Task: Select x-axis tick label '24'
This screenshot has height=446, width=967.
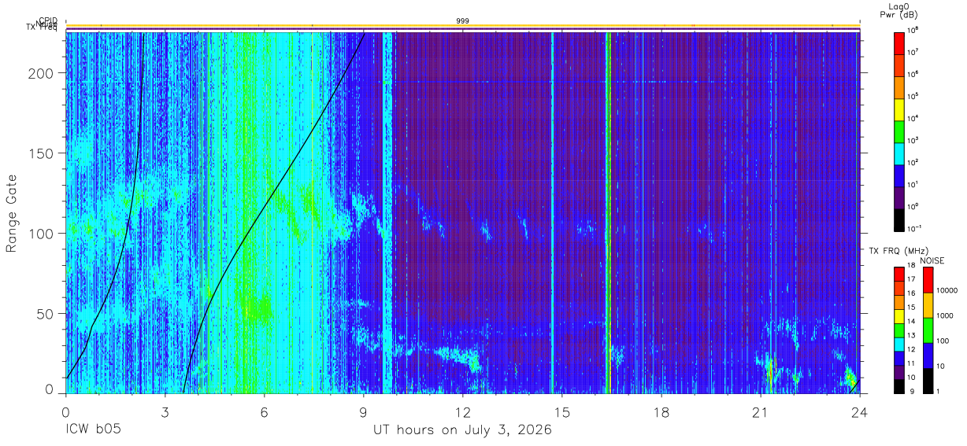Action: 860,412
